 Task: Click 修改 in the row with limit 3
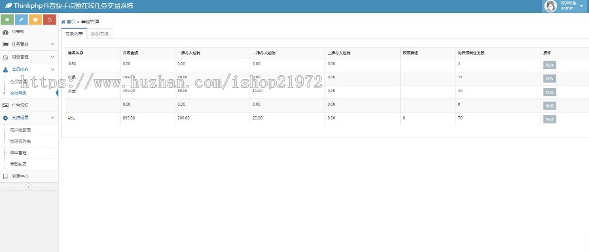click(x=549, y=65)
